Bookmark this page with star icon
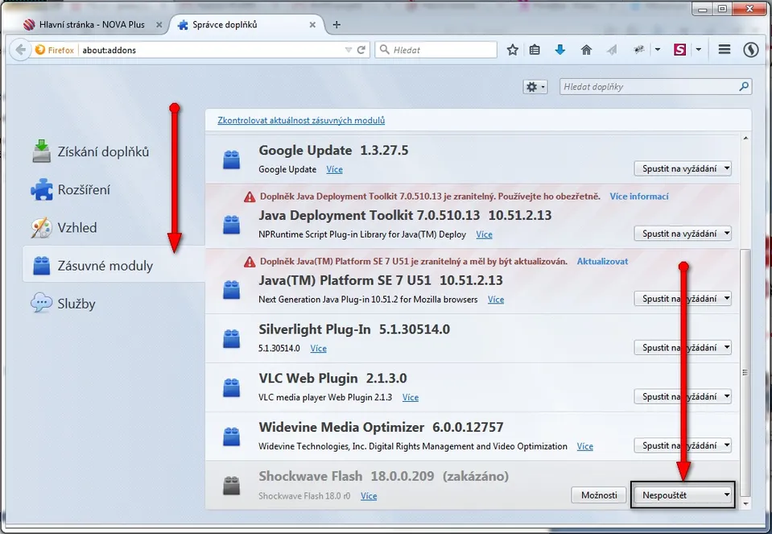 (x=513, y=50)
